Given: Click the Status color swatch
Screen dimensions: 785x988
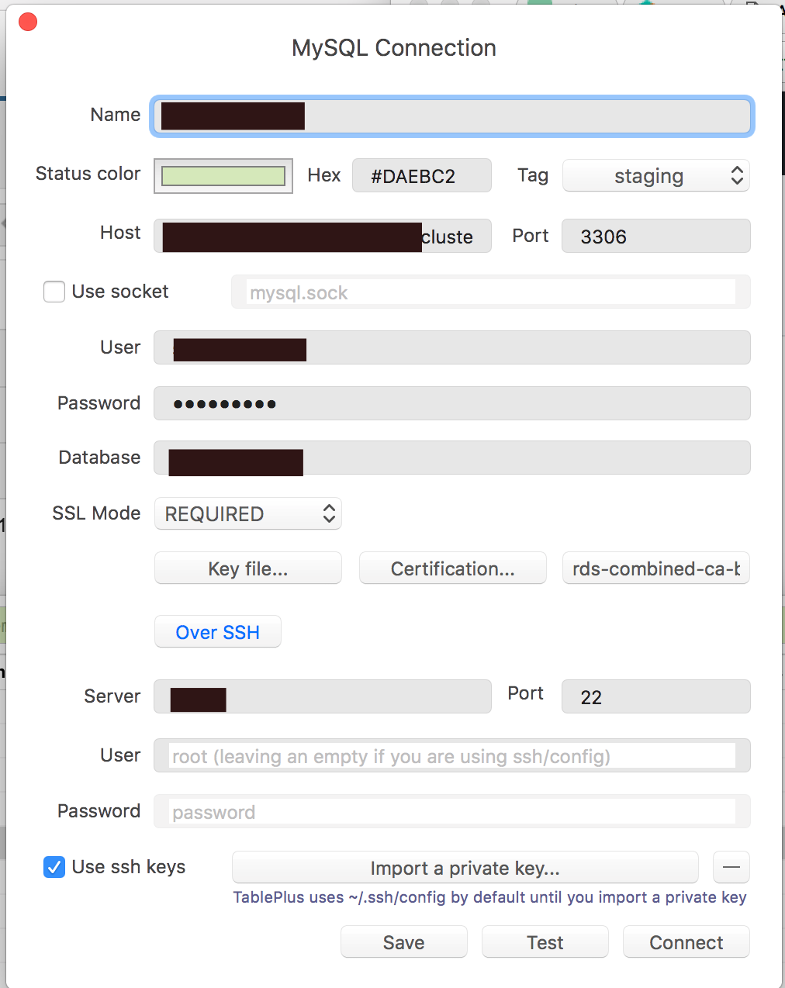Looking at the screenshot, I should tap(223, 176).
